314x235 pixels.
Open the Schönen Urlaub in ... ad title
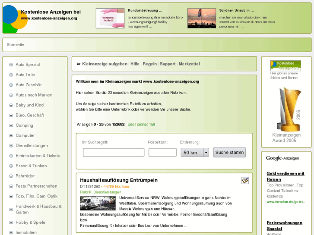click(x=237, y=10)
